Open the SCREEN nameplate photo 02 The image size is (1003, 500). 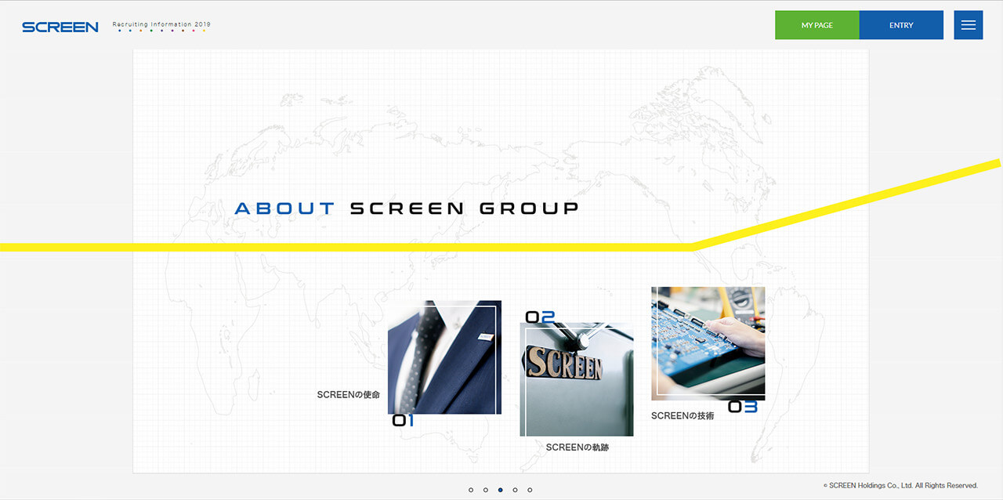point(577,379)
